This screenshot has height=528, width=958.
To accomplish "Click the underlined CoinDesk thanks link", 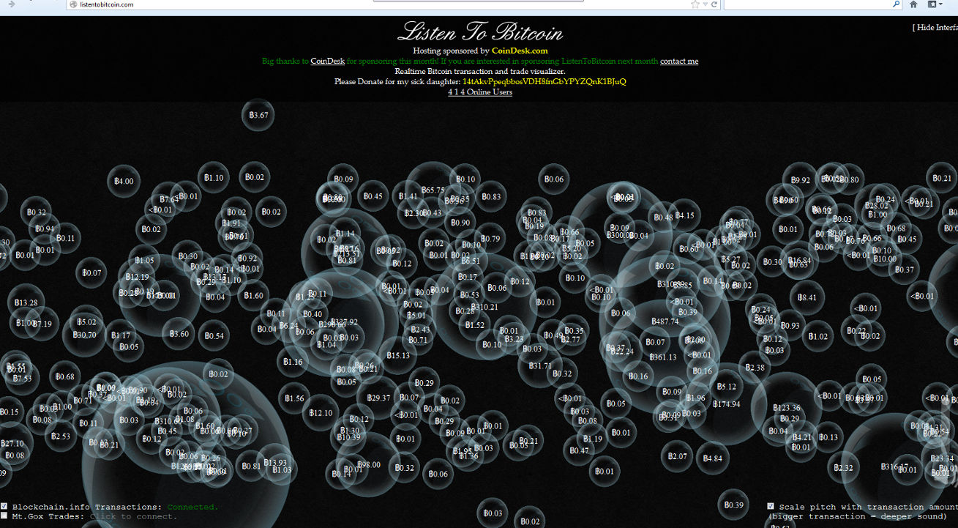I will [327, 62].
